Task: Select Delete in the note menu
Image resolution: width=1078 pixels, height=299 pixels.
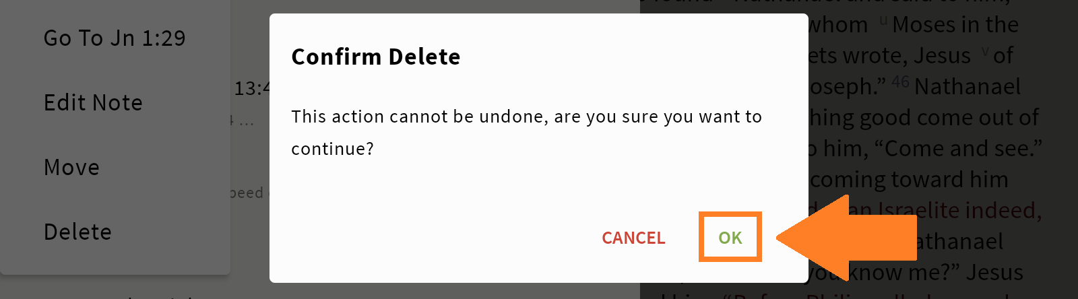Action: (77, 232)
